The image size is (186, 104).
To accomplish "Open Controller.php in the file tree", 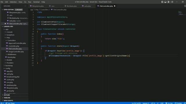I will [14, 46].
